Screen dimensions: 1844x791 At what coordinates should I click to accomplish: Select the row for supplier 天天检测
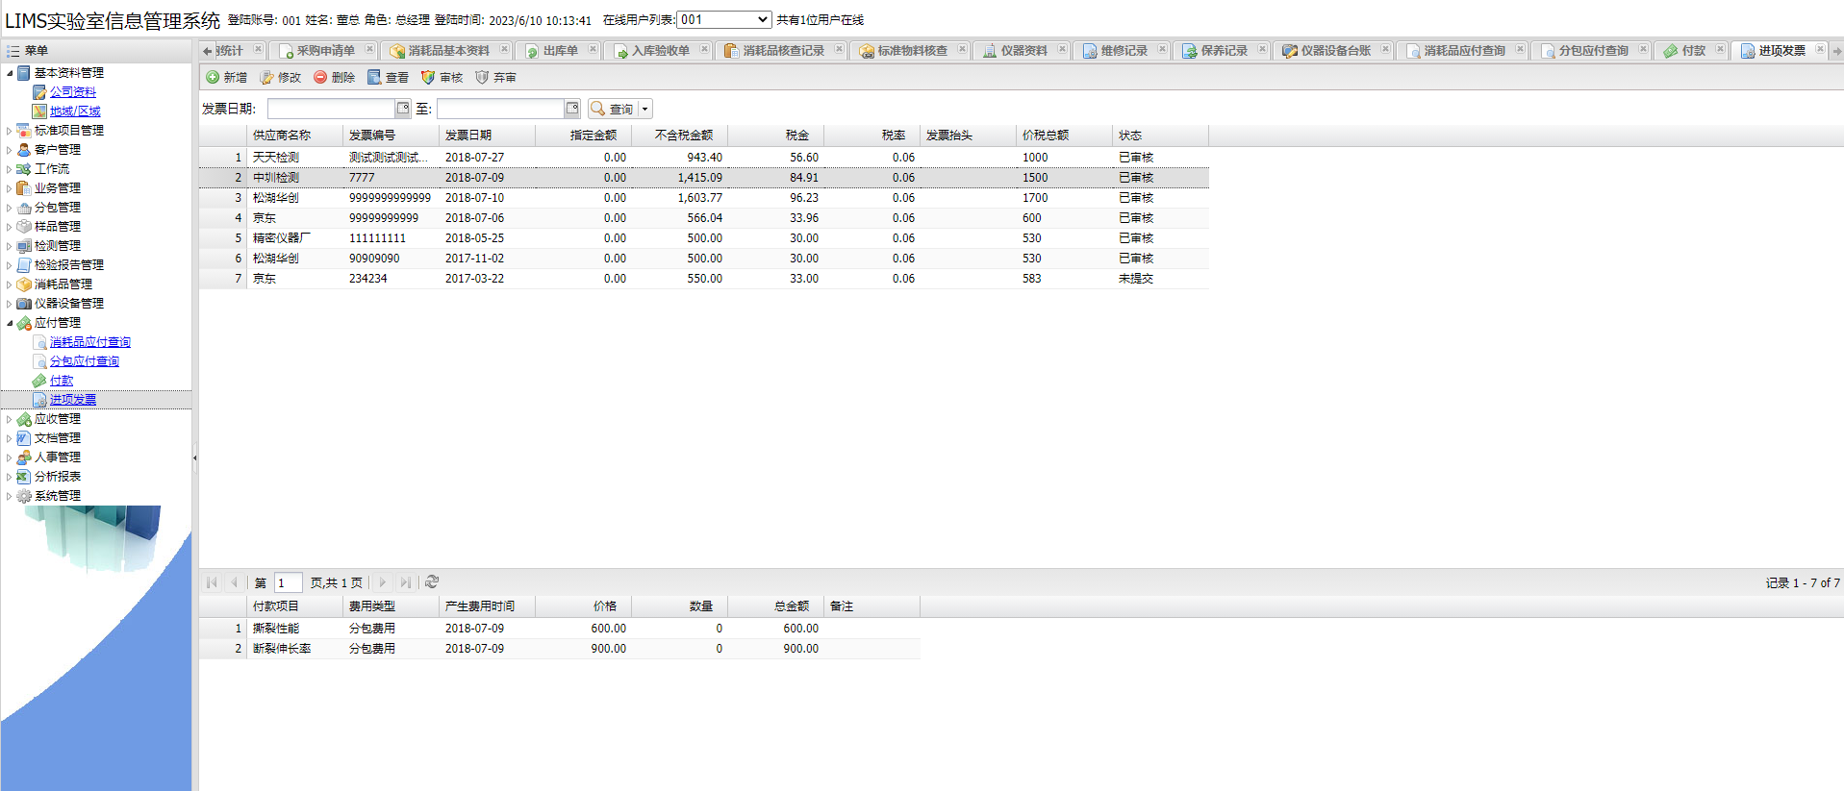(x=704, y=158)
